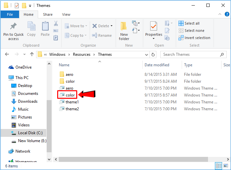The height and width of the screenshot is (170, 231).
Task: Click Select none
Action: [191, 31]
